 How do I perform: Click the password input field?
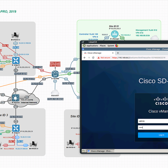tap(153, 127)
